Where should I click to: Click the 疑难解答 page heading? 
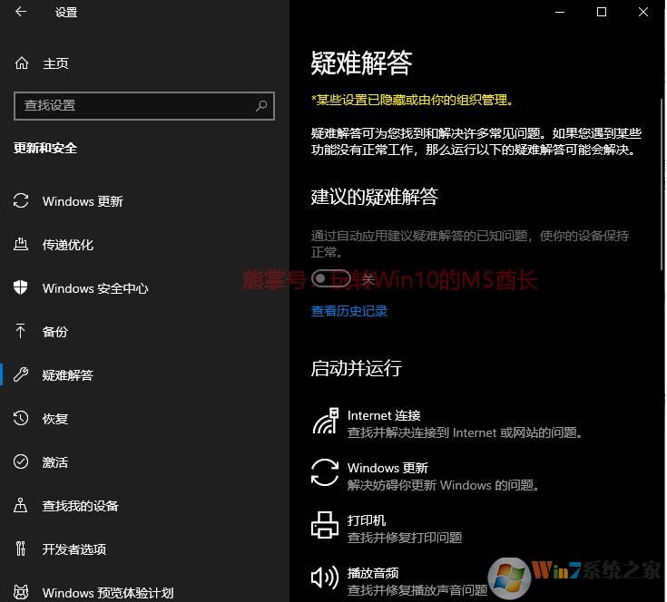click(361, 63)
